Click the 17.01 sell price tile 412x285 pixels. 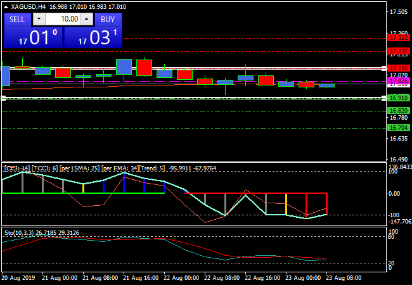[x=33, y=37]
